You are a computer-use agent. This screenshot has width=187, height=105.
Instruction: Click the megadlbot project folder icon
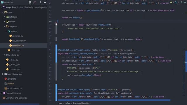click(x=4, y=7)
